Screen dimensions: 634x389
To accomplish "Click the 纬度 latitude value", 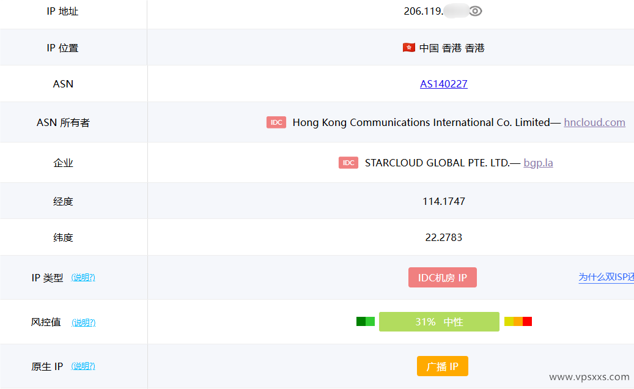I will 443,237.
